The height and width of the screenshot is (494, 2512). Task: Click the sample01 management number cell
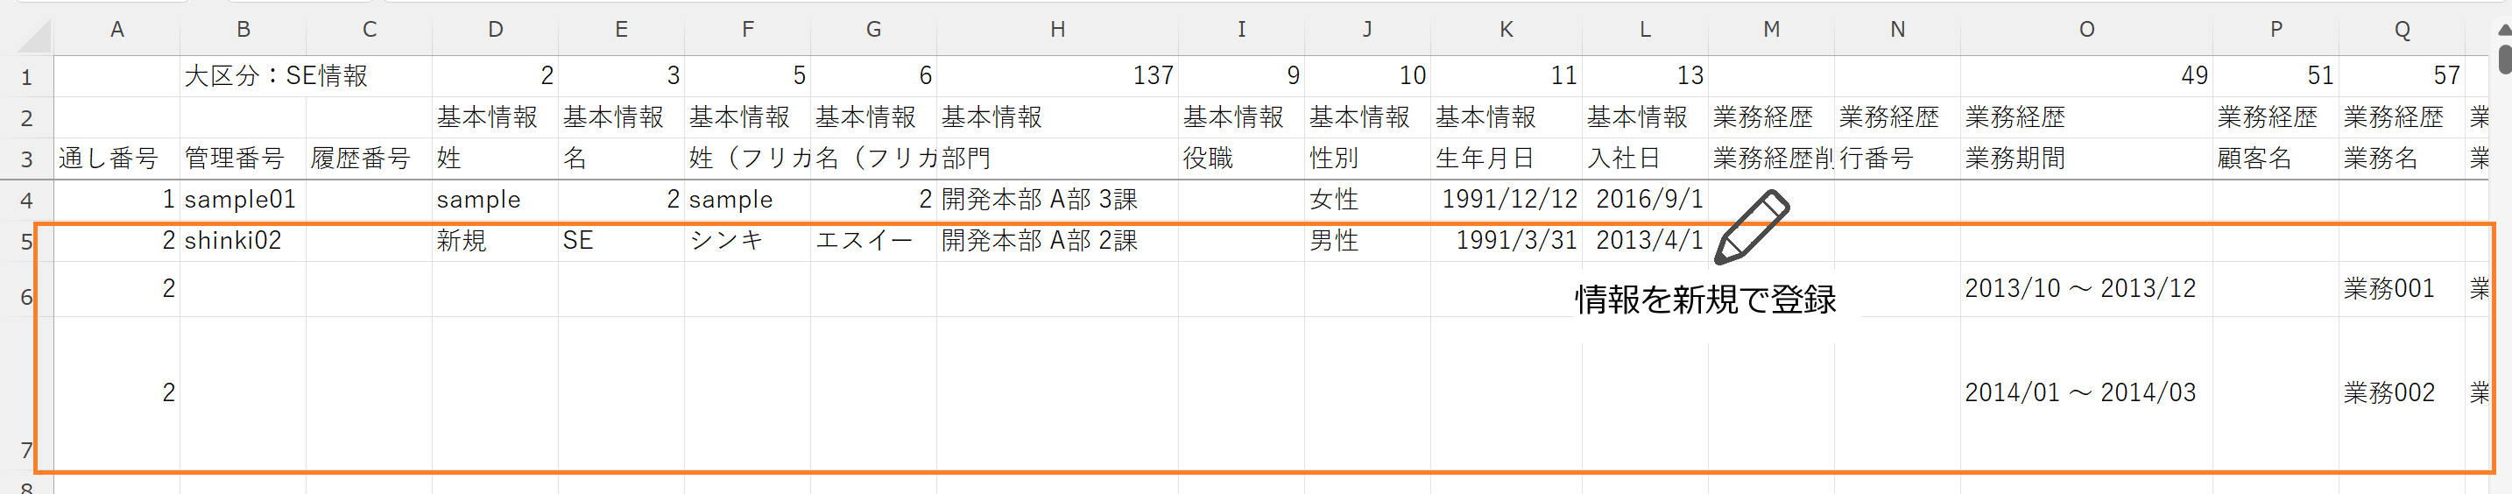[x=241, y=200]
